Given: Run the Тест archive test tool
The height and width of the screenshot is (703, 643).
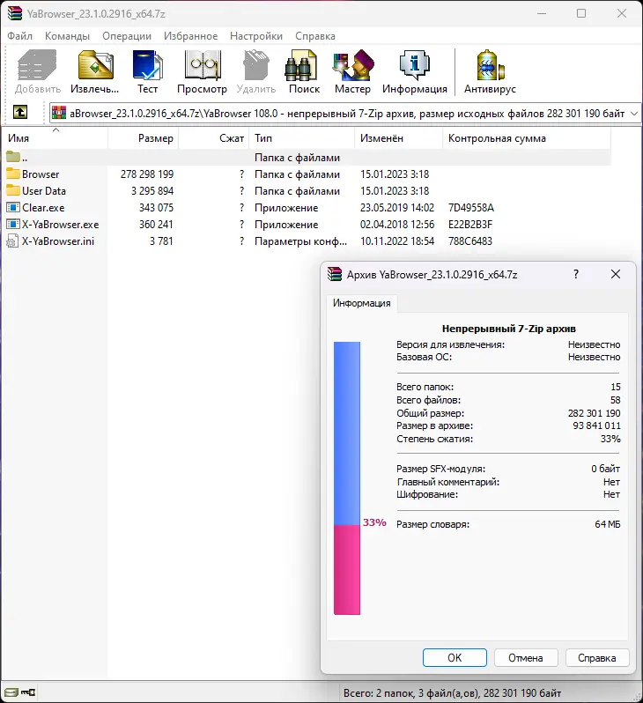Looking at the screenshot, I should click(147, 71).
